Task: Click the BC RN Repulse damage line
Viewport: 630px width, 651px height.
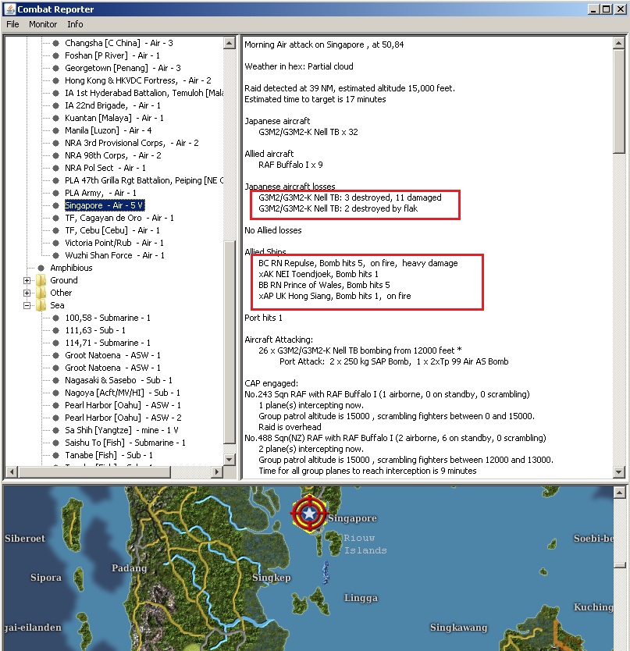Action: tap(358, 263)
